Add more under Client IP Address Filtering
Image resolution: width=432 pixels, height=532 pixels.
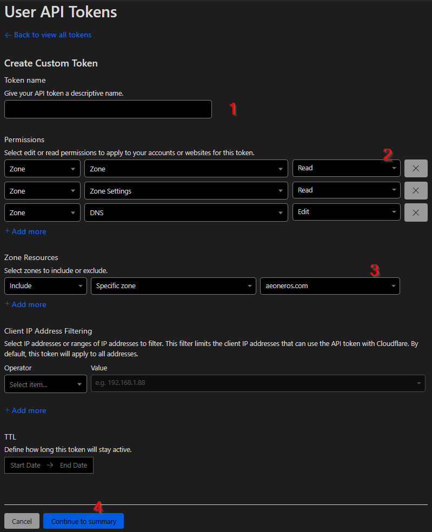(x=25, y=410)
